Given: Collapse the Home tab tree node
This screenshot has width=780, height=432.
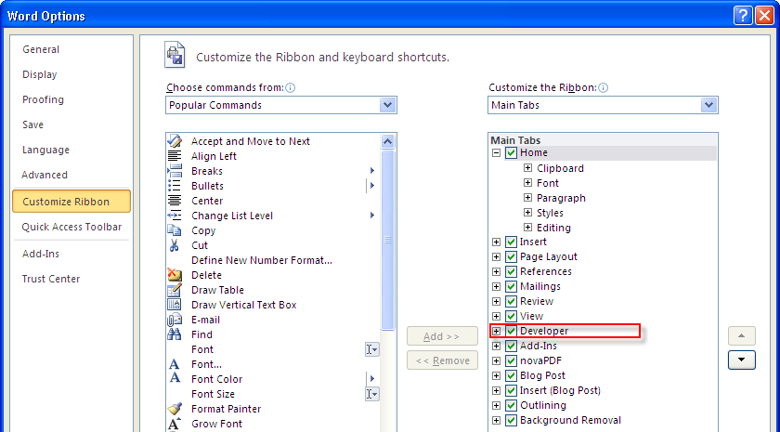Looking at the screenshot, I should (x=496, y=153).
